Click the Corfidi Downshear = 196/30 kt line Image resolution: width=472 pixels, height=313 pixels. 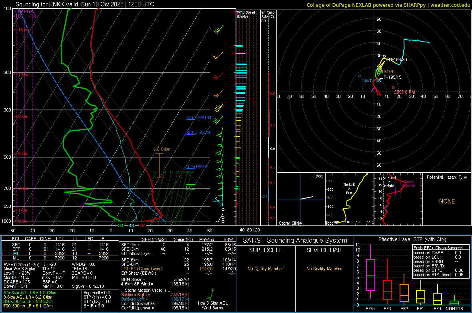pyautogui.click(x=155, y=303)
